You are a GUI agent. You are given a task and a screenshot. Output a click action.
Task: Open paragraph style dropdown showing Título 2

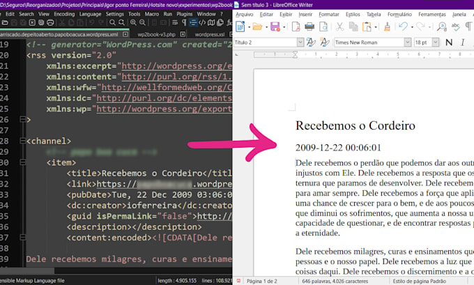click(300, 43)
